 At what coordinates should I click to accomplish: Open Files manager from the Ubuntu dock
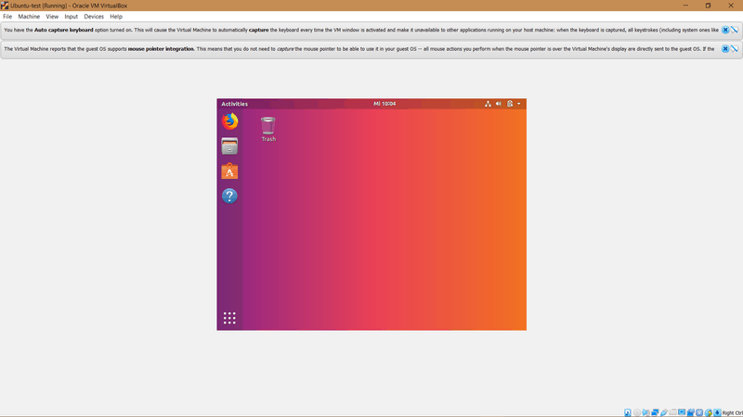229,146
